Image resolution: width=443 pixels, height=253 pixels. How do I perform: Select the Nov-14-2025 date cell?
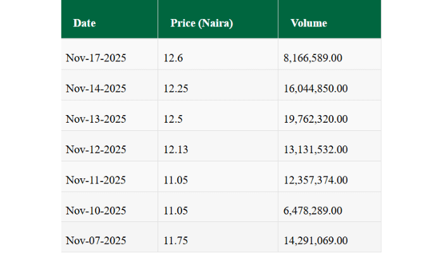[x=96, y=89]
